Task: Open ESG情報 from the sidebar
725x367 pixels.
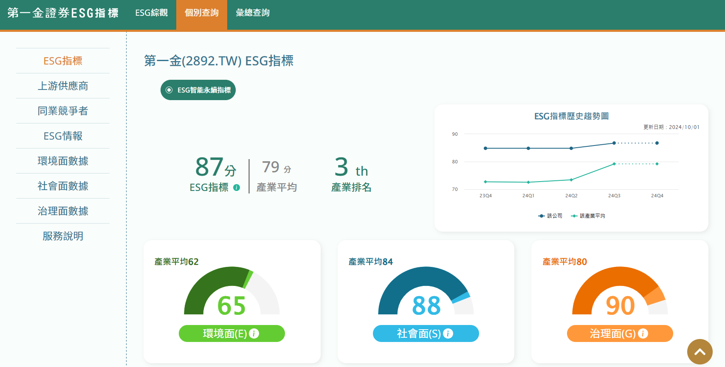Action: click(63, 136)
